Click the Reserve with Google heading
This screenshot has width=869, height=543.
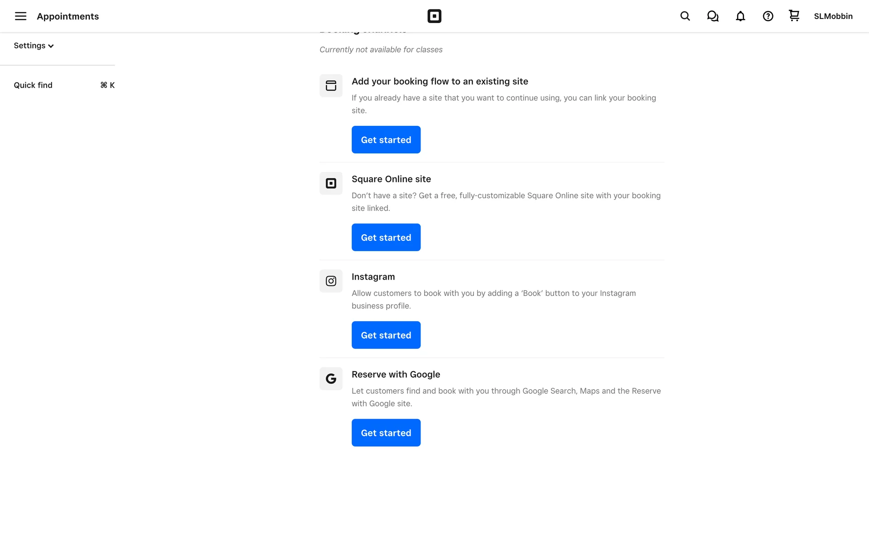[x=396, y=375]
